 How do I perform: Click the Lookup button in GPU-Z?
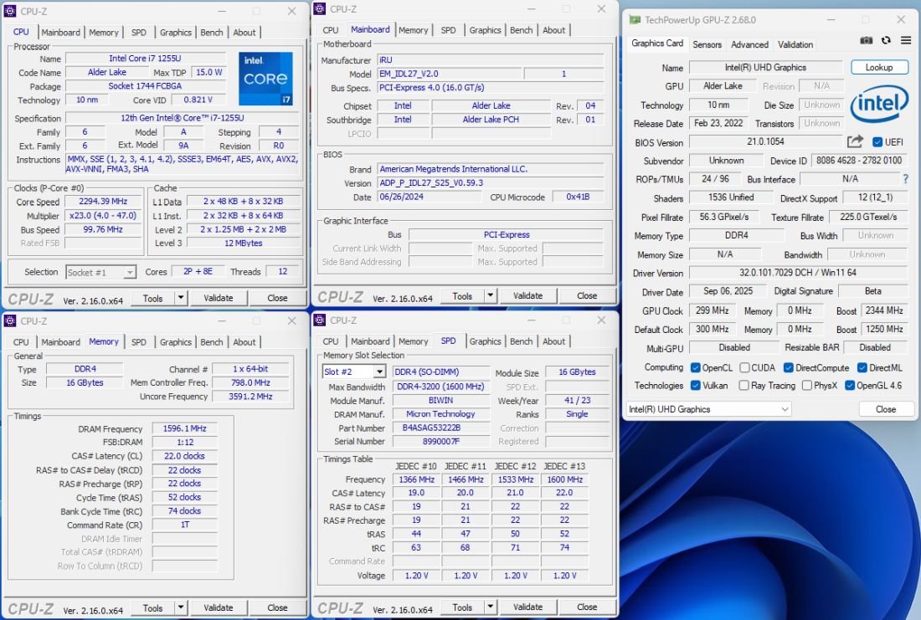click(x=878, y=68)
